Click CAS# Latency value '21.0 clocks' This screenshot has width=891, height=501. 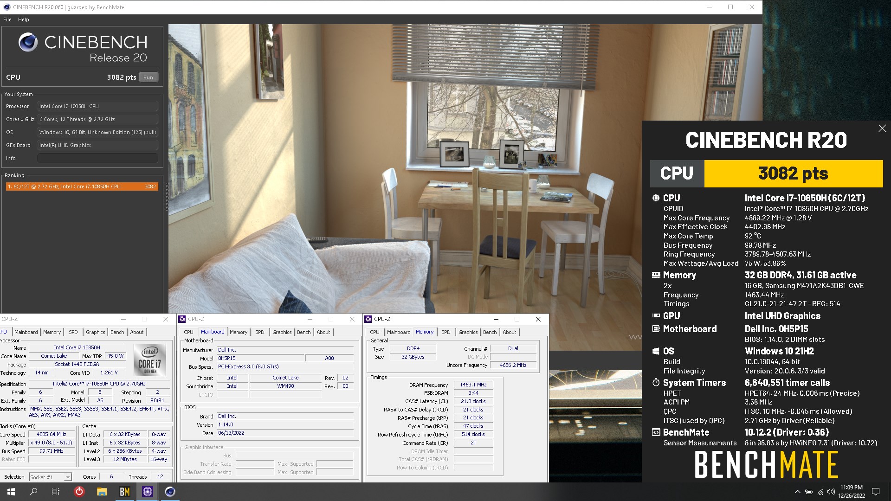pos(473,402)
